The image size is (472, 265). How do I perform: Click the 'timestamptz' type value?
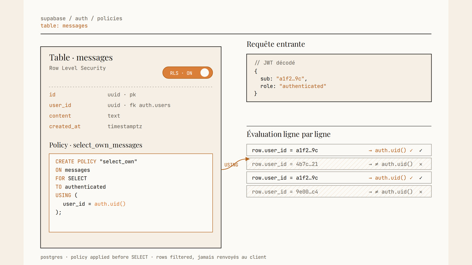pyautogui.click(x=125, y=126)
